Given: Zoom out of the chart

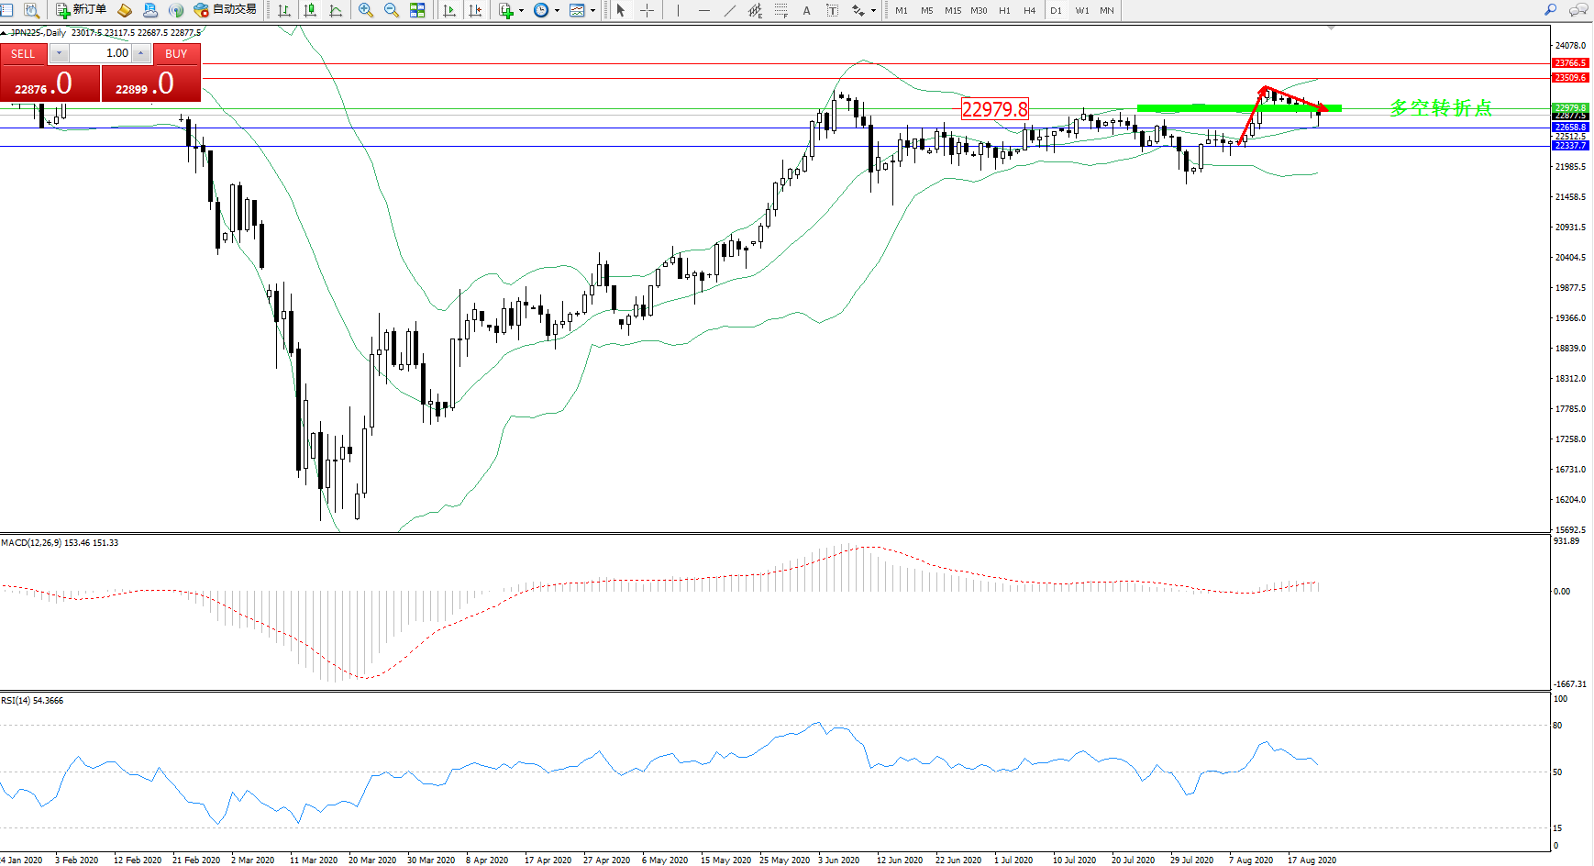Looking at the screenshot, I should pos(392,10).
